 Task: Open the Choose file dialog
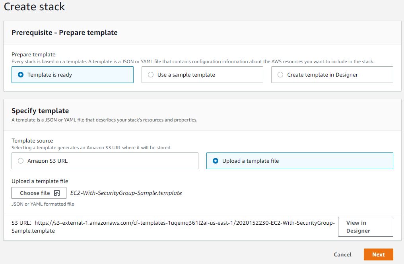point(39,193)
